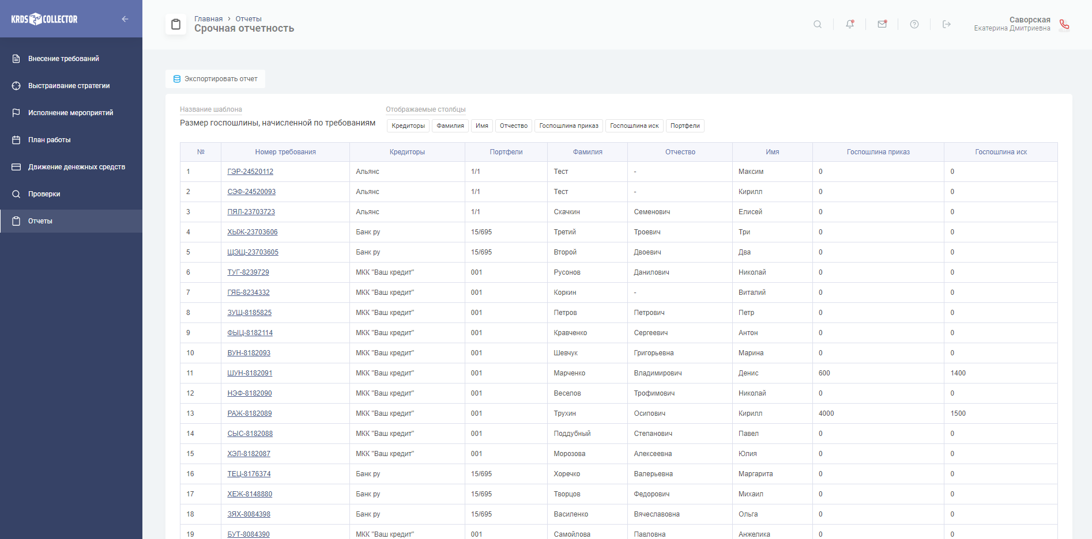Click the 4000 value in Трухин row

click(826, 413)
